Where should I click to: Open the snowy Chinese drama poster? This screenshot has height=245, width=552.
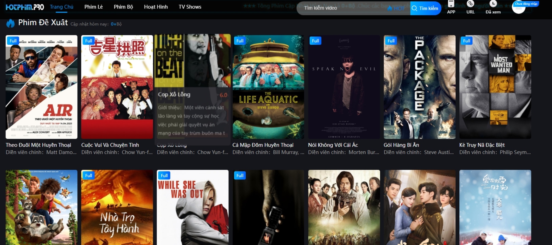(x=495, y=207)
